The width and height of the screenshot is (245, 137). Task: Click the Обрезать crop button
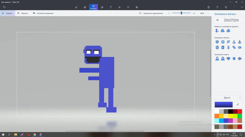23,13
